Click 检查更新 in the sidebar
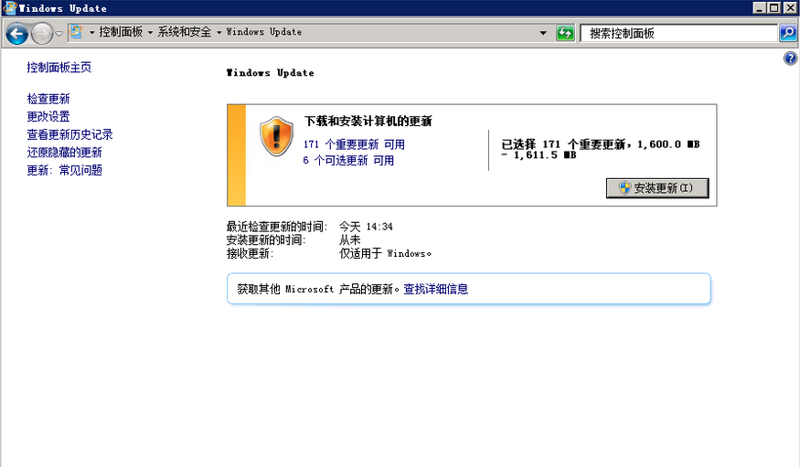The image size is (800, 467). [48, 99]
